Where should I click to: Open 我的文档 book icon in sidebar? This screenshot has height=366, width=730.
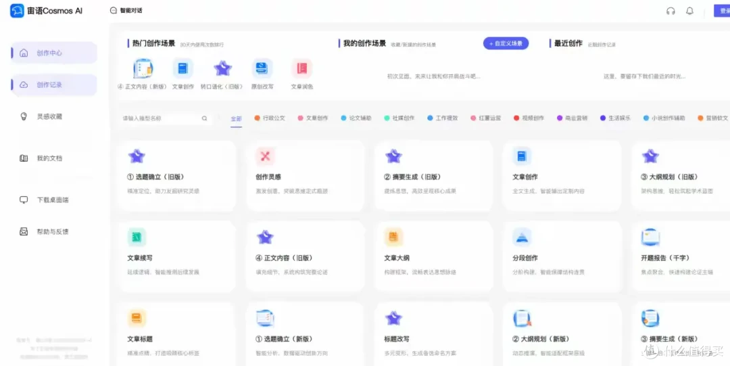(24, 158)
